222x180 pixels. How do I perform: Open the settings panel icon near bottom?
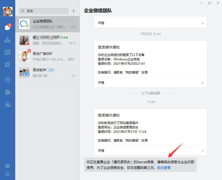7,166
